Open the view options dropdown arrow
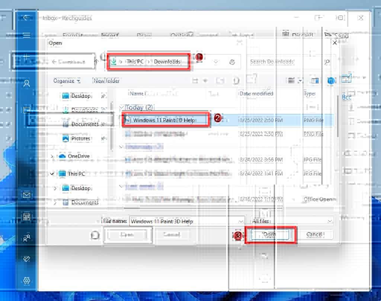This screenshot has height=301, width=381. [x=300, y=81]
